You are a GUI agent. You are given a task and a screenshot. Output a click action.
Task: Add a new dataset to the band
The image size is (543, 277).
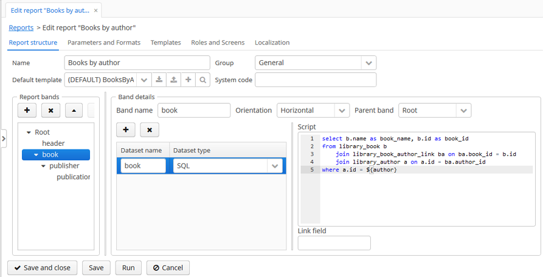[x=125, y=129]
